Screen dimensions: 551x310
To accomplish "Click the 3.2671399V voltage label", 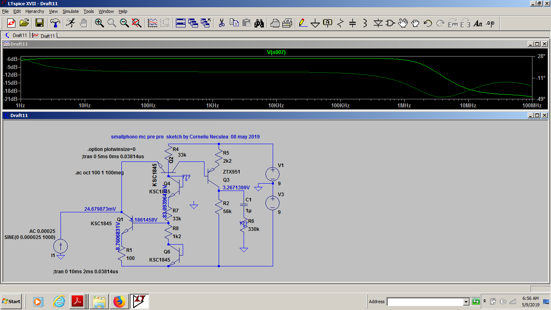I will [236, 188].
